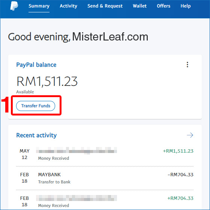
Task: Click the MAYBANK transaction name
Action: (x=49, y=175)
